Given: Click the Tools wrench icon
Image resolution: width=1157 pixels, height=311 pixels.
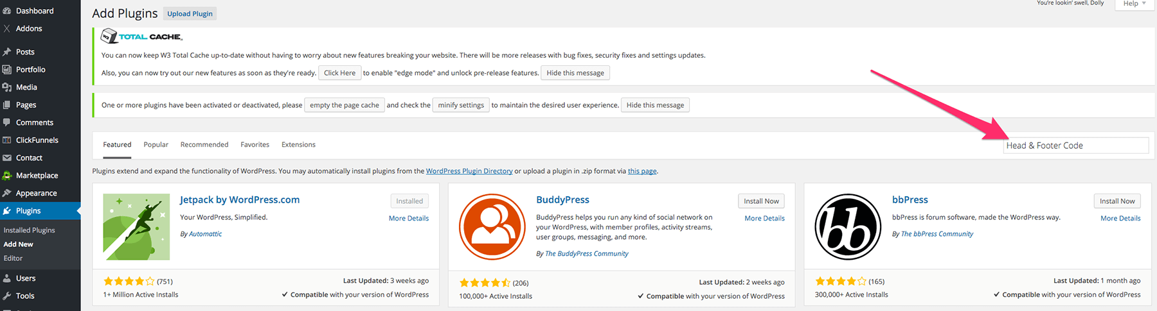Looking at the screenshot, I should [7, 296].
